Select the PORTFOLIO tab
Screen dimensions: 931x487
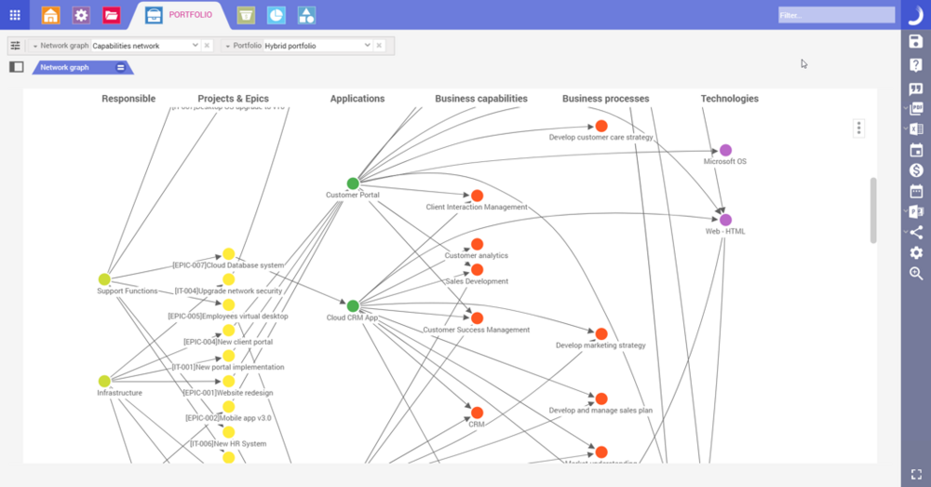pos(190,15)
